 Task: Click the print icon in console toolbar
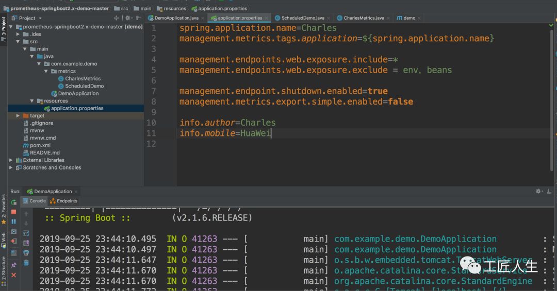pos(26,253)
